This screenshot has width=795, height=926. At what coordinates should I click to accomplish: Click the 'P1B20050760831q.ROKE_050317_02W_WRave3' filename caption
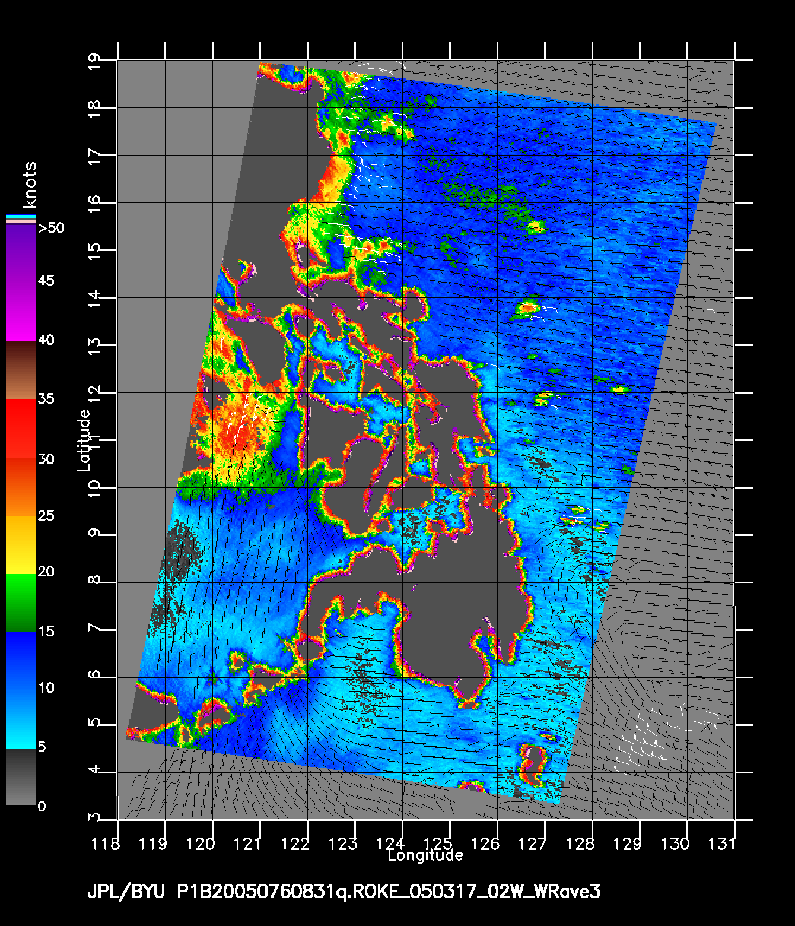(389, 892)
